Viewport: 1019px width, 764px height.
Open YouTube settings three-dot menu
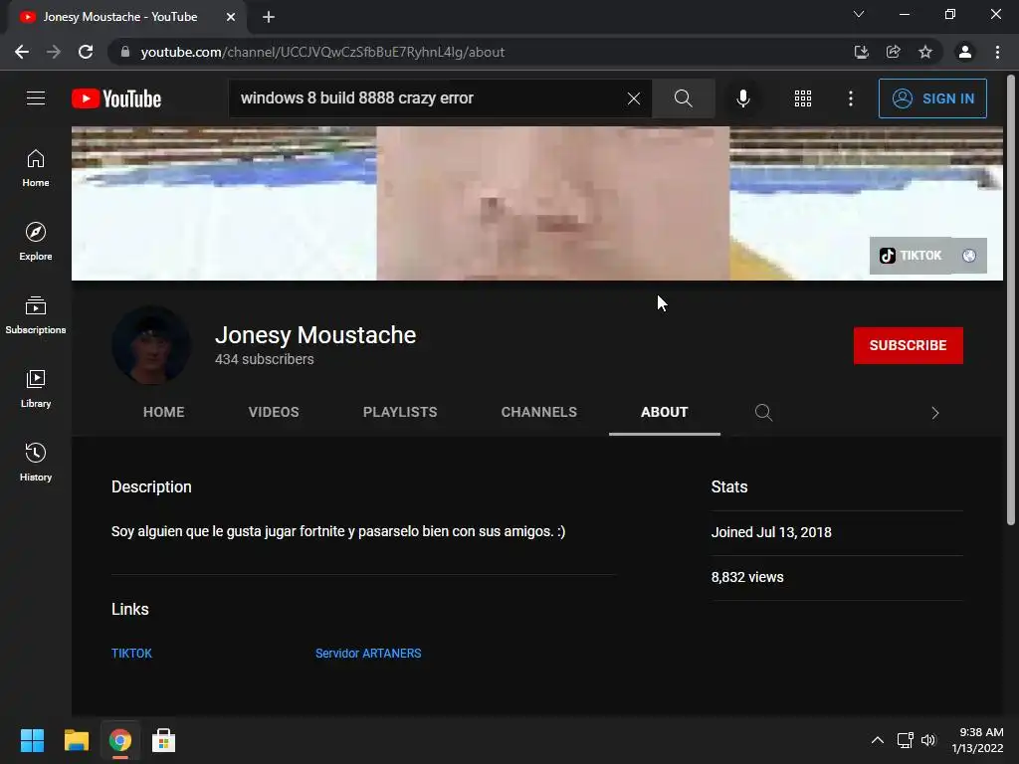coord(851,98)
